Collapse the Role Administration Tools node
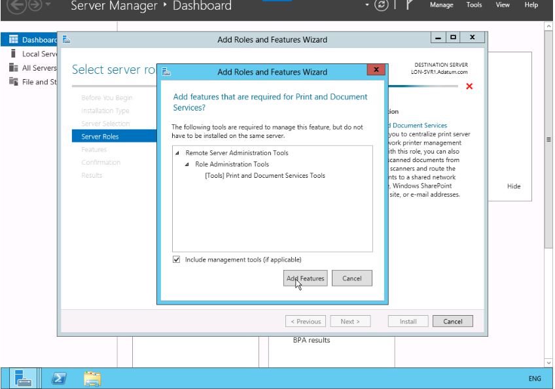Image resolution: width=555 pixels, height=389 pixels. click(x=187, y=165)
